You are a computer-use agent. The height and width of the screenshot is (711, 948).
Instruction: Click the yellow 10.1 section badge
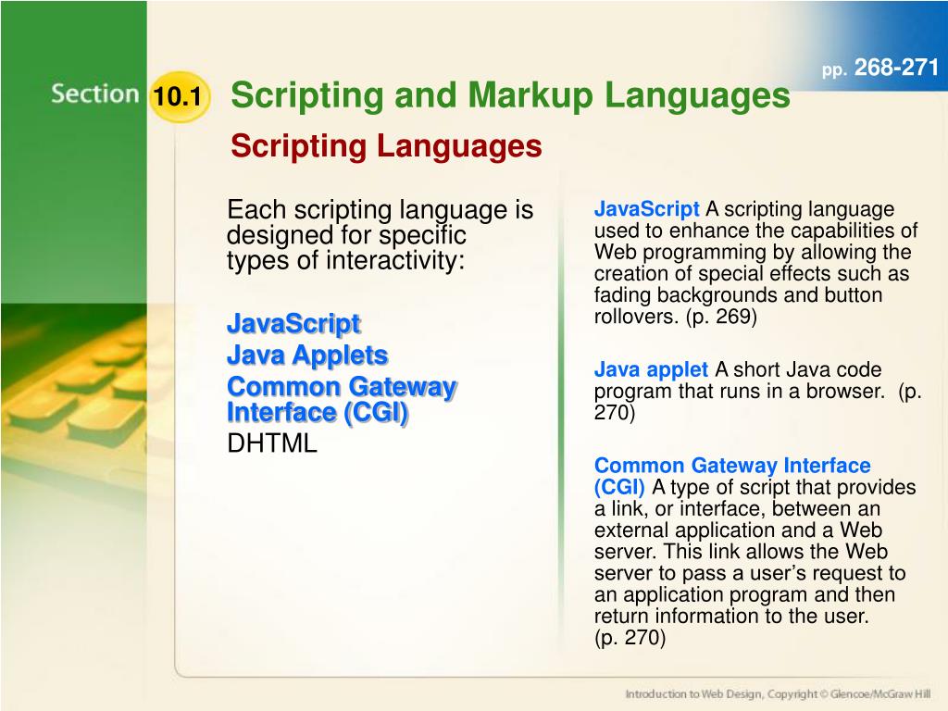179,96
